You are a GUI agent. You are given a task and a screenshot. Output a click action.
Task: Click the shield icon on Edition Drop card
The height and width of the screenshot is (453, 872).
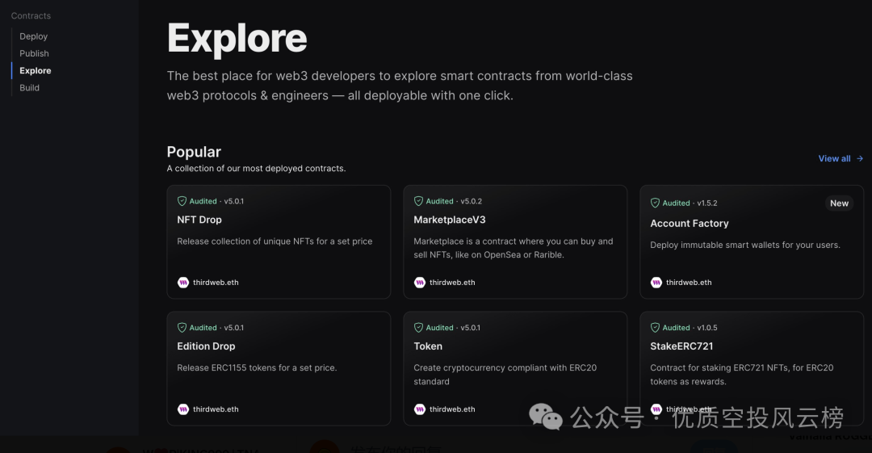[182, 328]
